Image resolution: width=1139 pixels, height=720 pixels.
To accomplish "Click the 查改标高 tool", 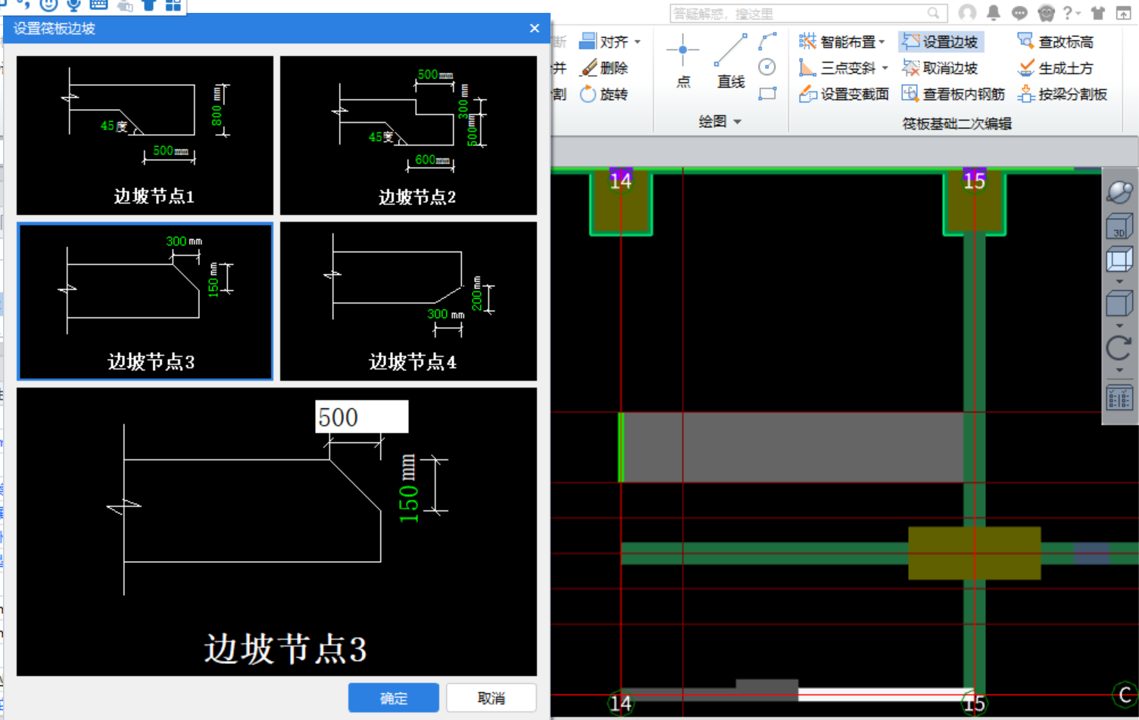I will 1055,42.
